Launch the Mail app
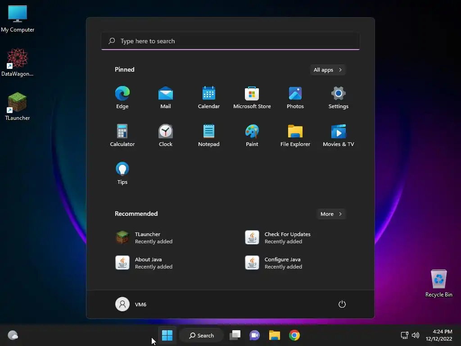 166,98
